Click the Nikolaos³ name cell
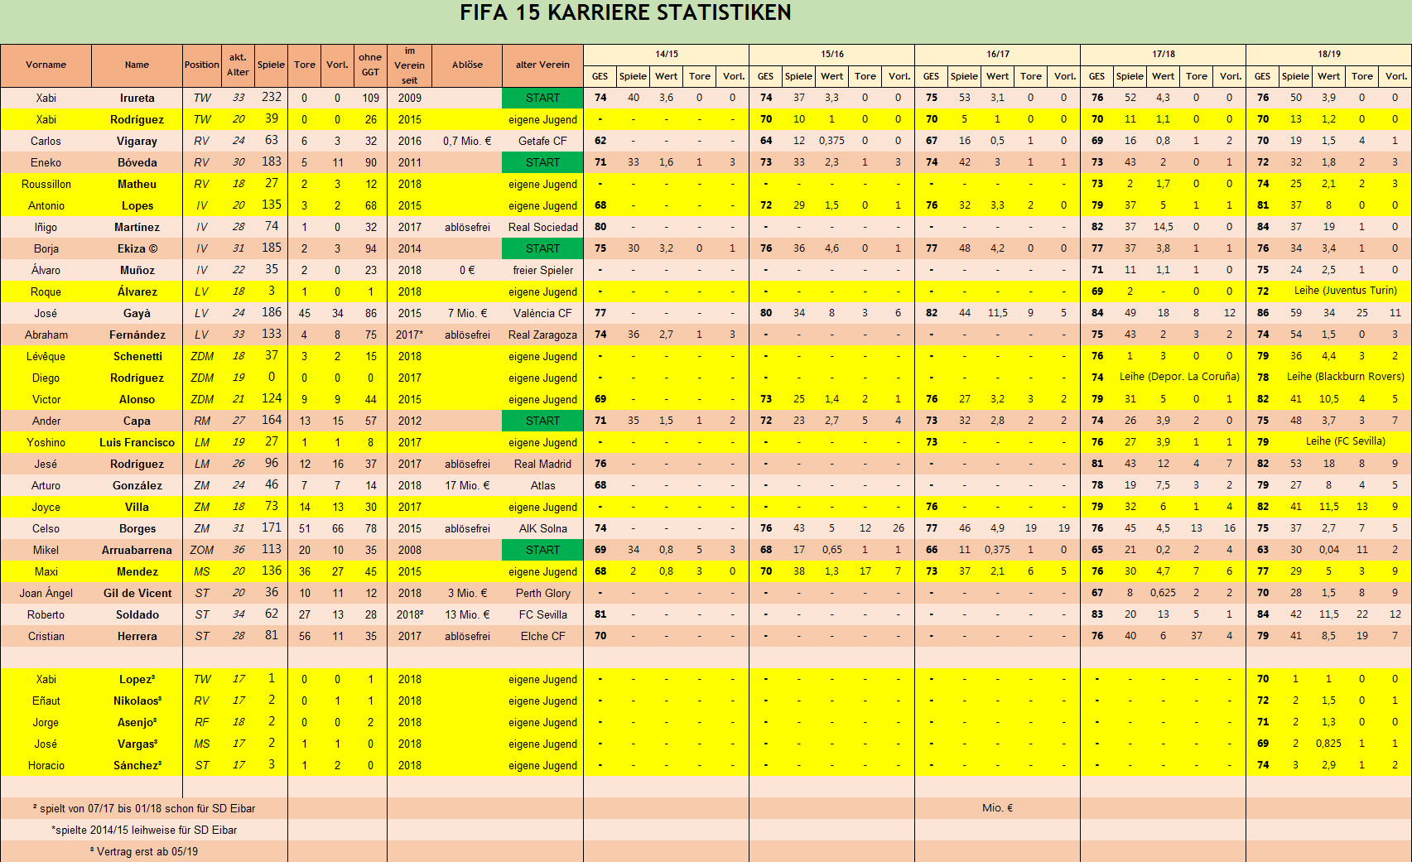The width and height of the screenshot is (1412, 862). point(137,701)
